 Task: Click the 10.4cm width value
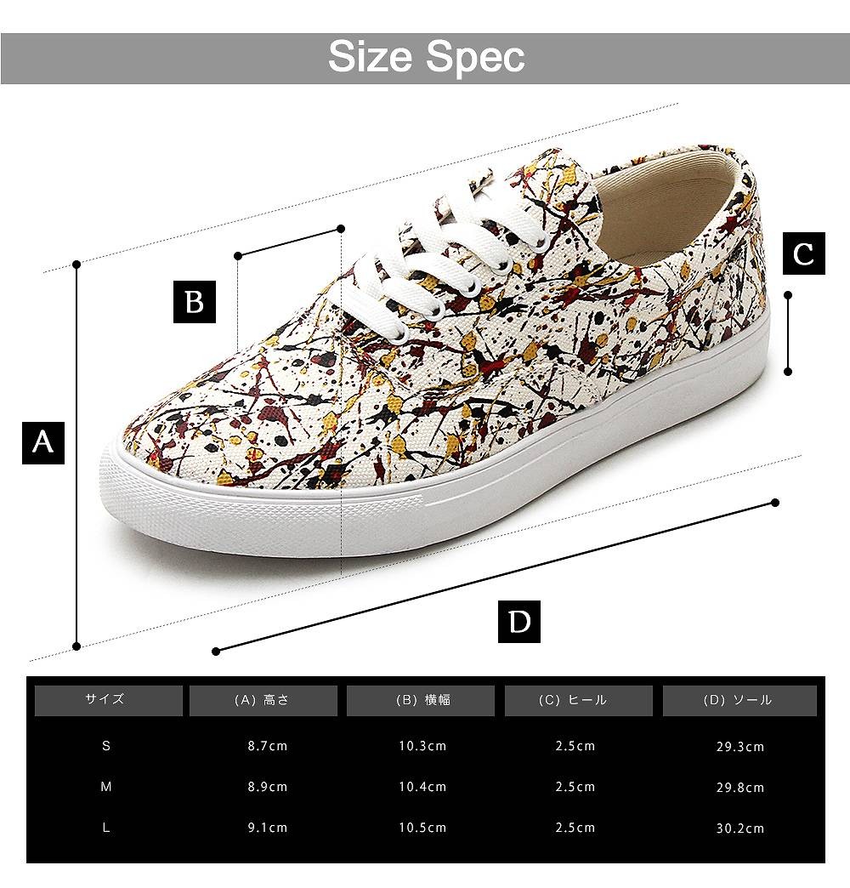422,787
